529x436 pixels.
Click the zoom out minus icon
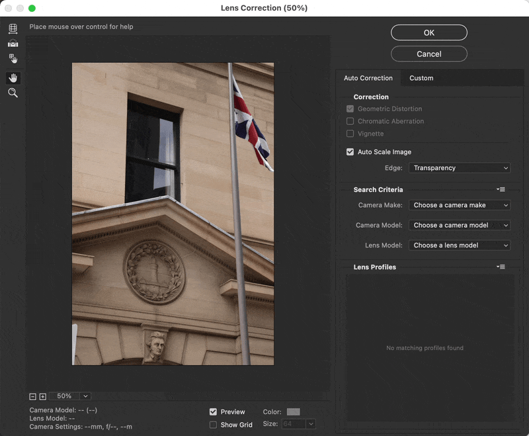[32, 396]
